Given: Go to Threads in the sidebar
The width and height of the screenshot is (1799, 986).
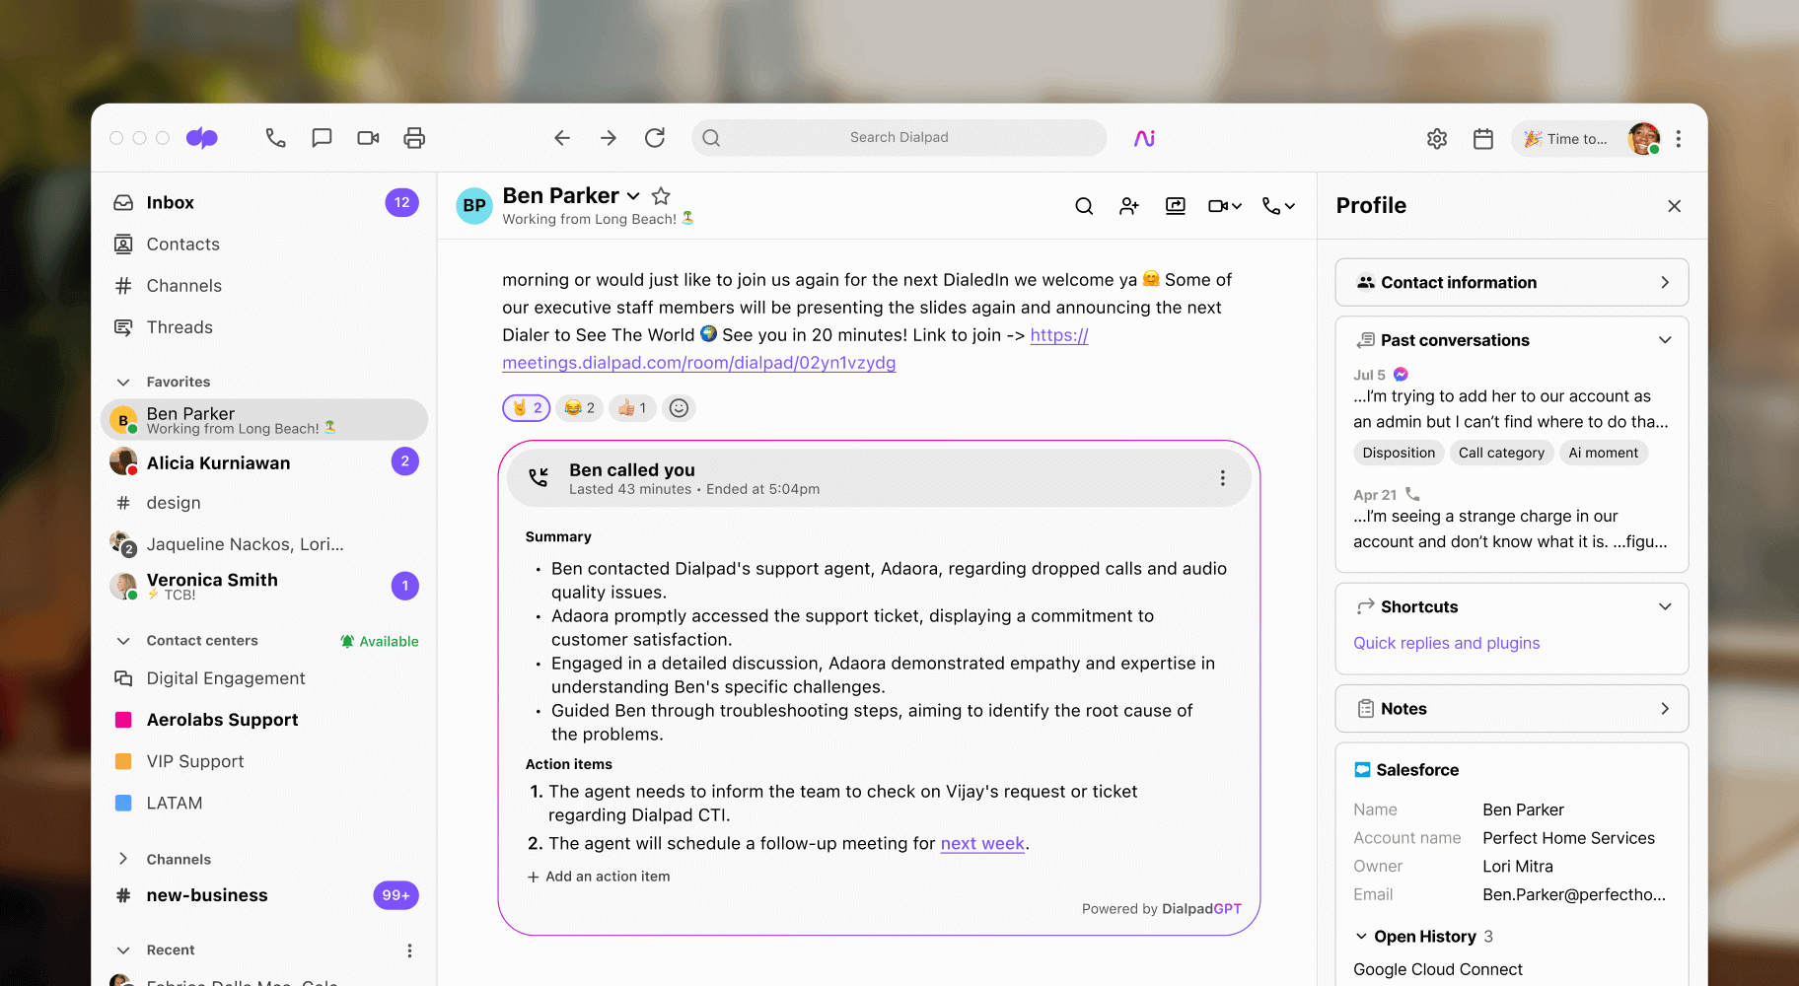Looking at the screenshot, I should pos(179,326).
